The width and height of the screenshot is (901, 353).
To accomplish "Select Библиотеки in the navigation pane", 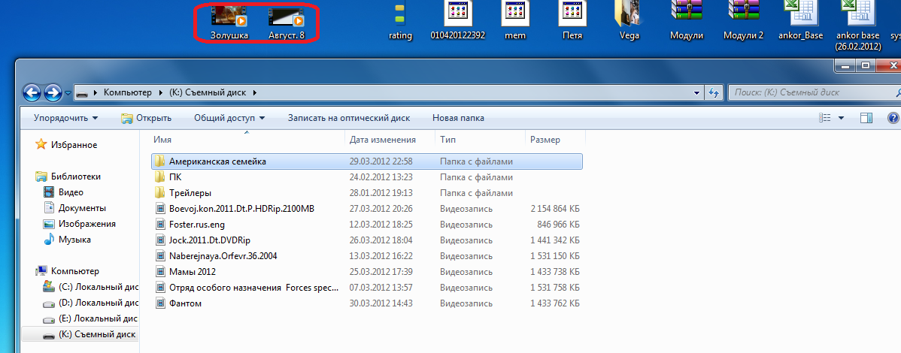I will tap(68, 176).
